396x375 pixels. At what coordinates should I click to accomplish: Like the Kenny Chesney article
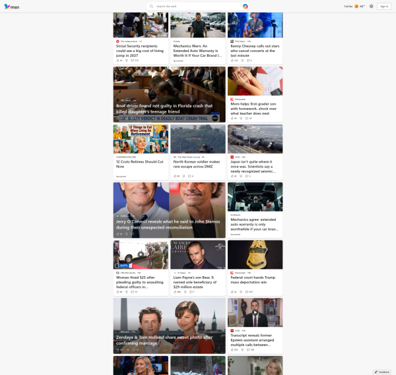pyautogui.click(x=232, y=61)
